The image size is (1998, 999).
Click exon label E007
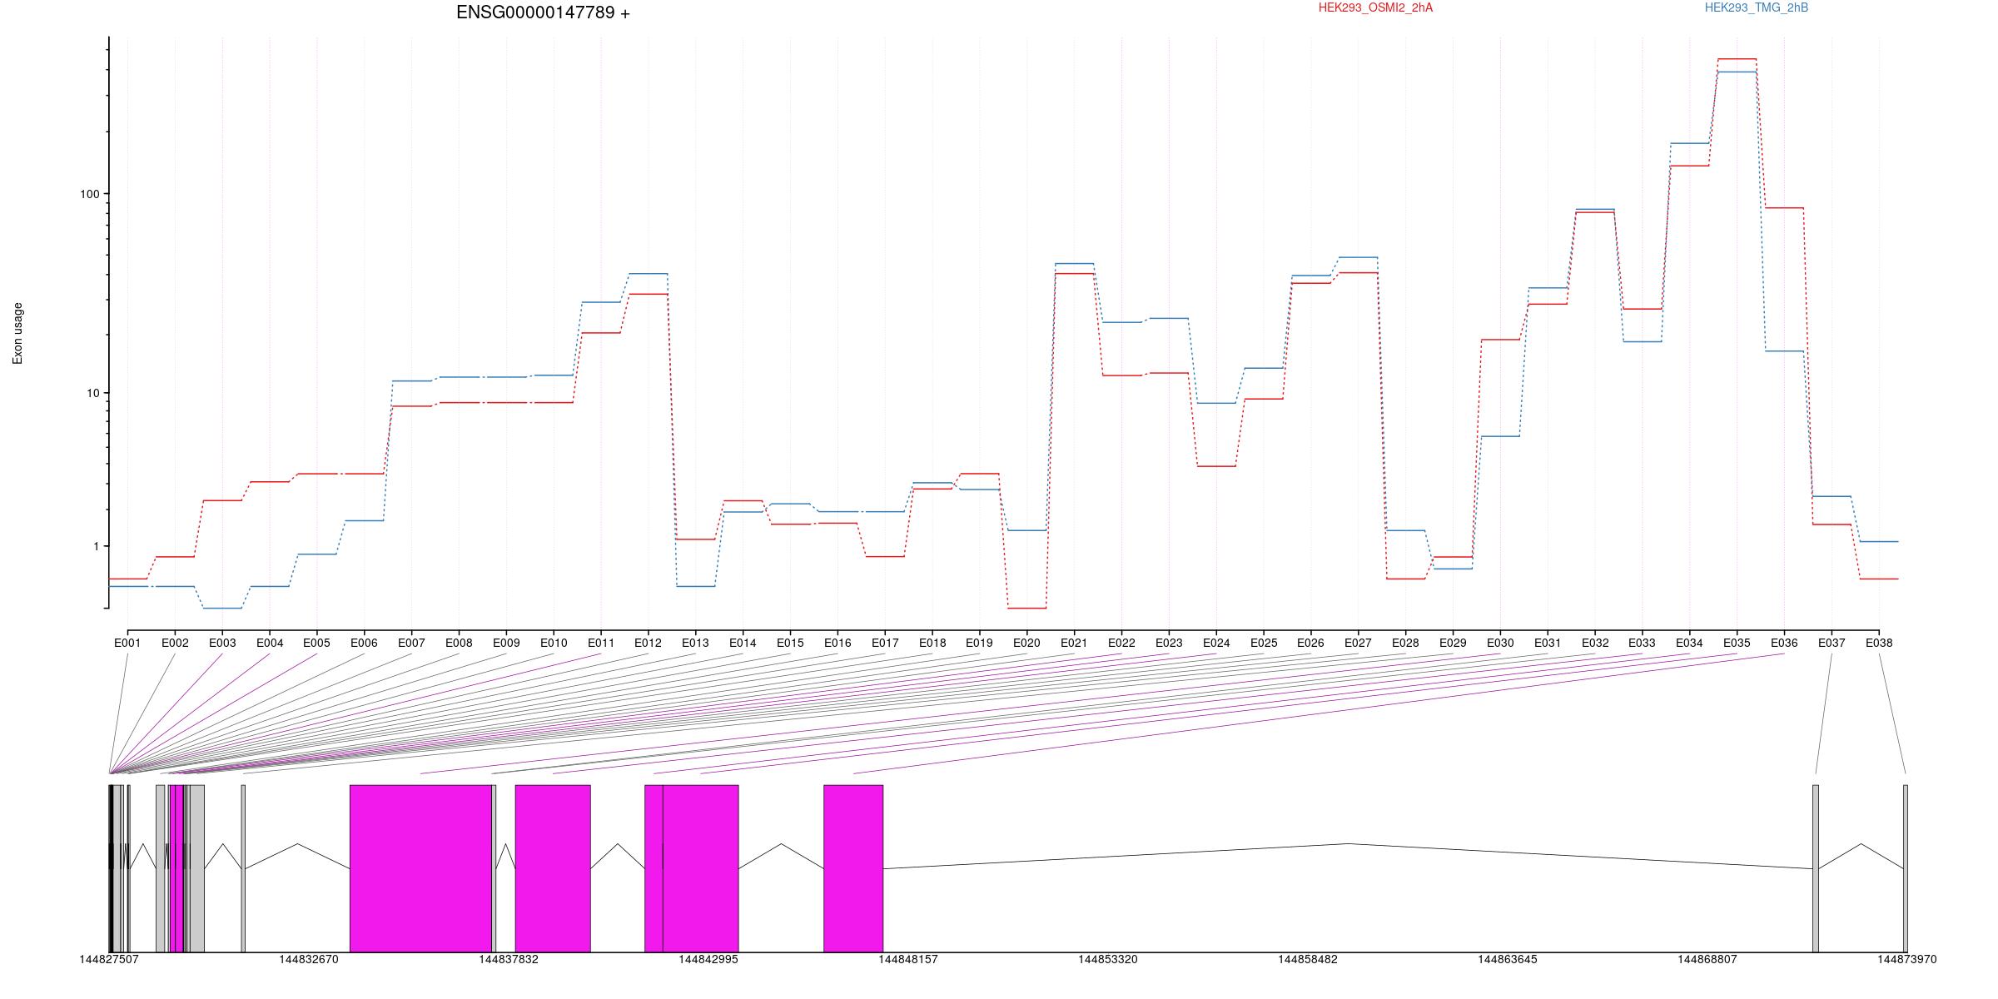[x=411, y=643]
